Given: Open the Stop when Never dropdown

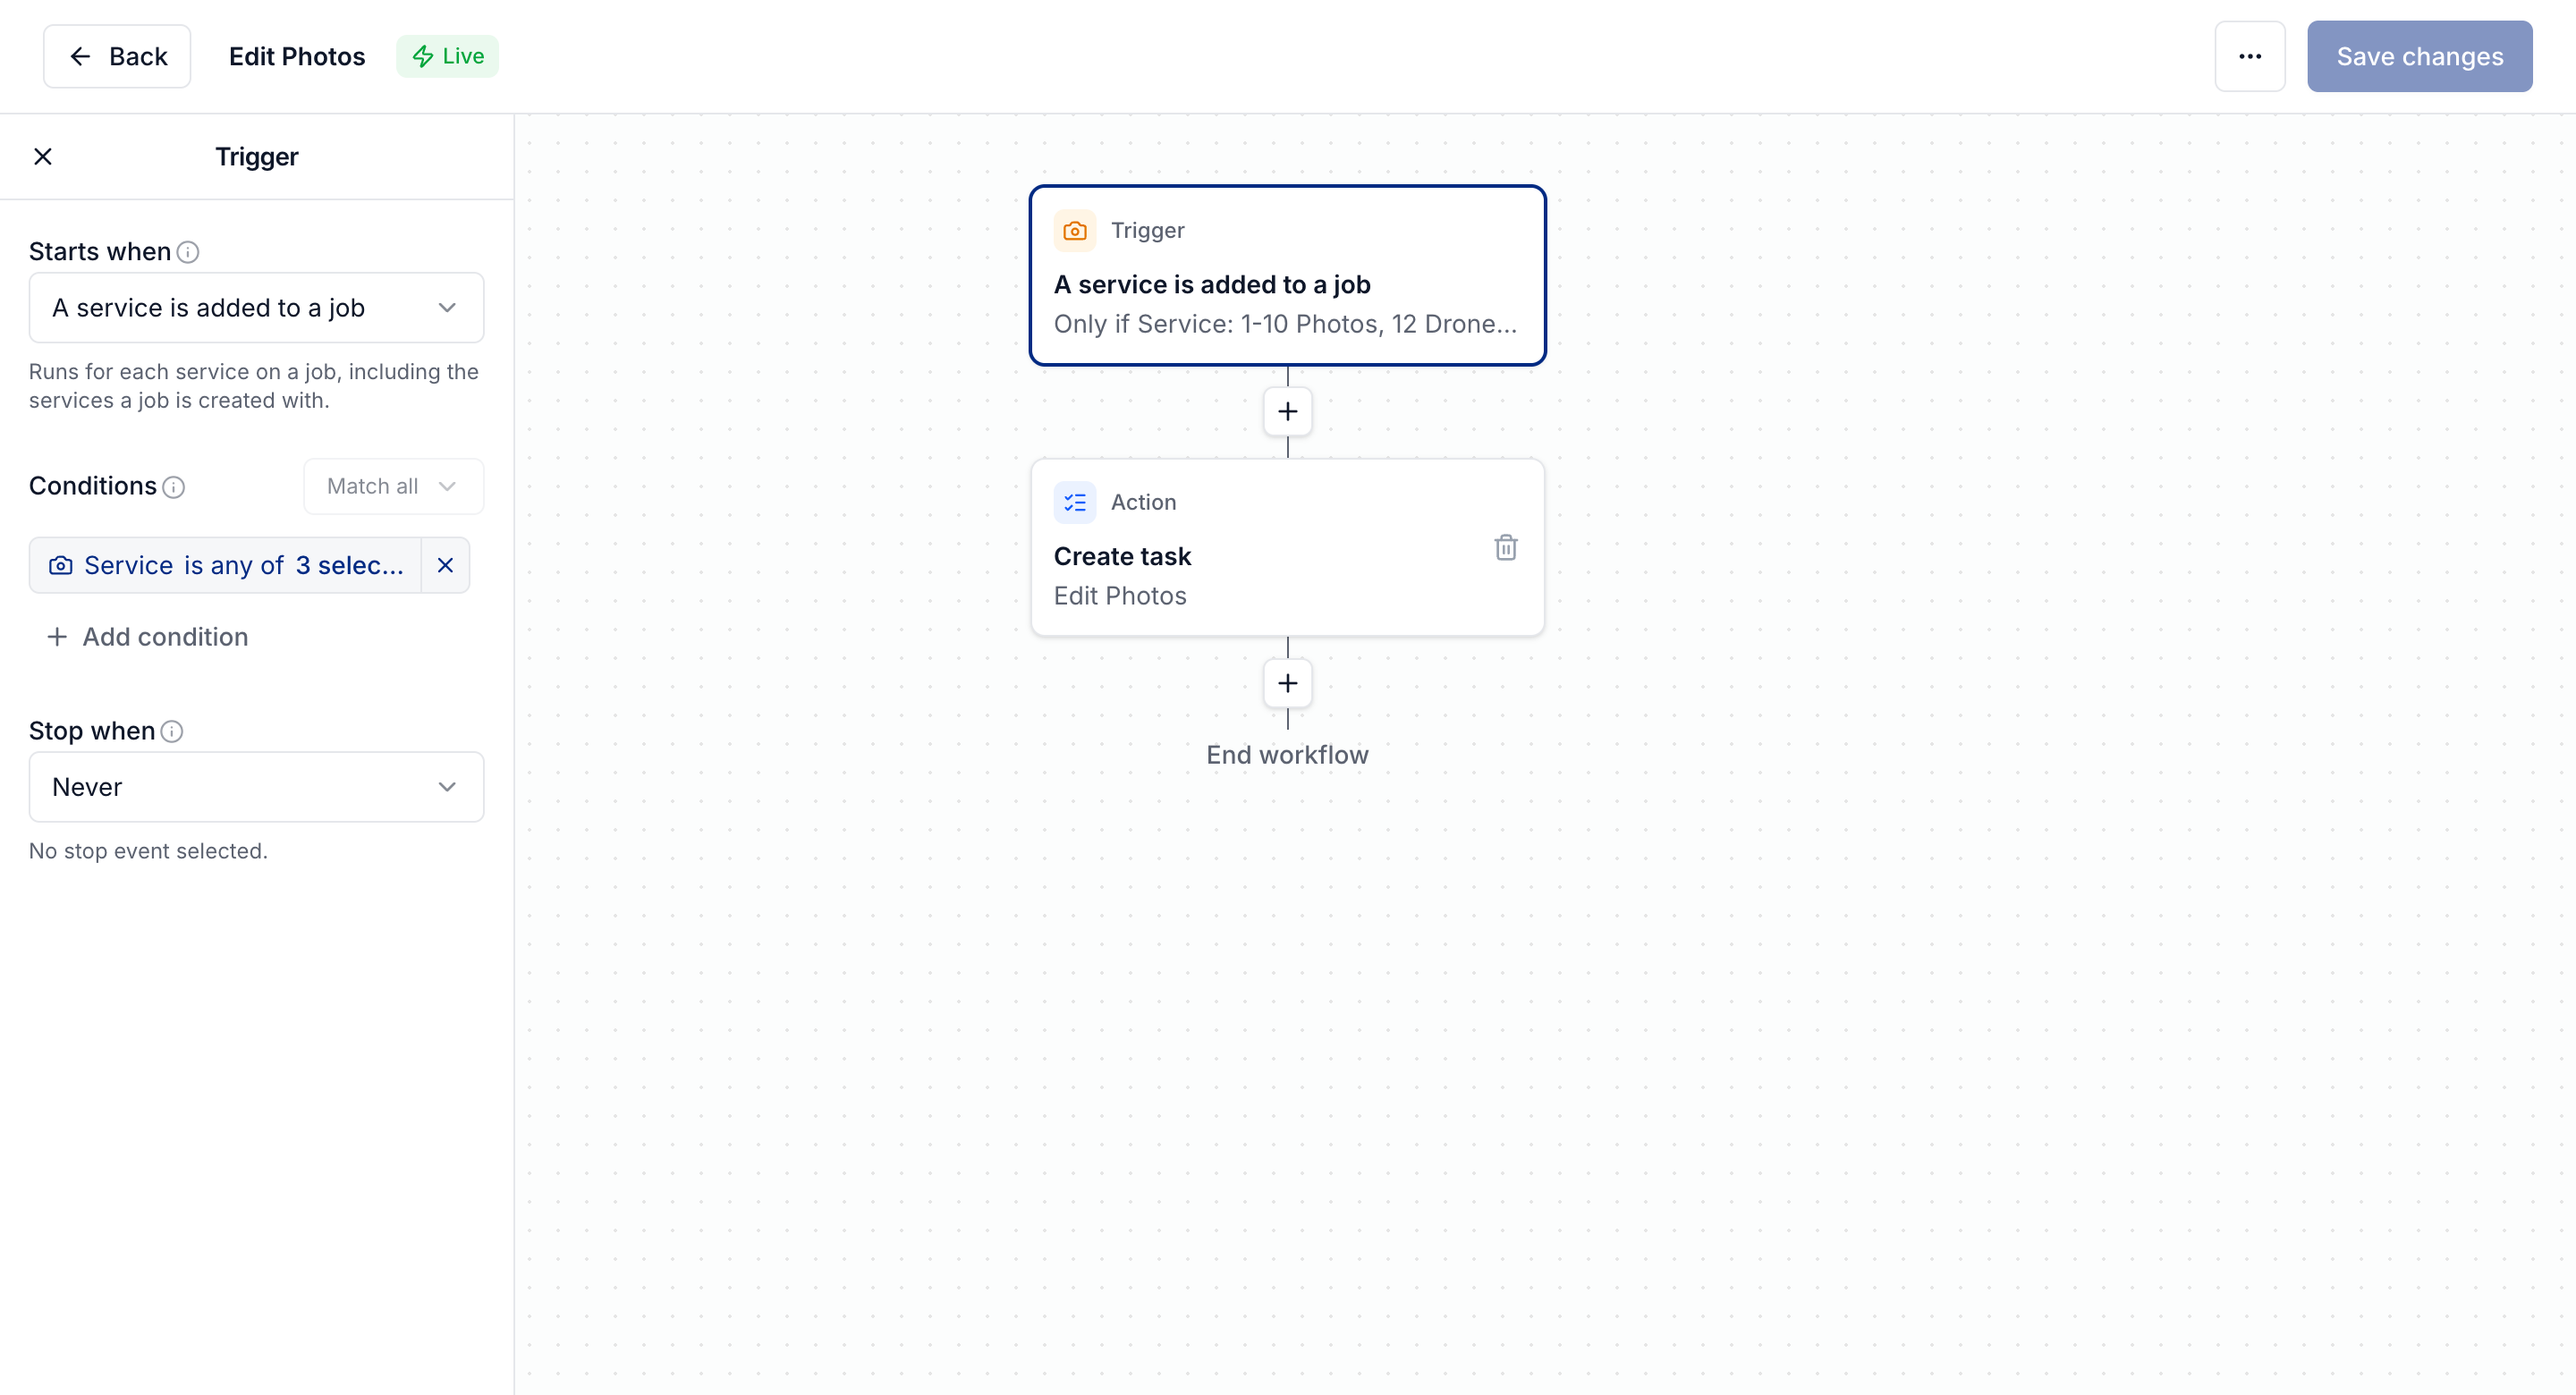Looking at the screenshot, I should pyautogui.click(x=257, y=787).
